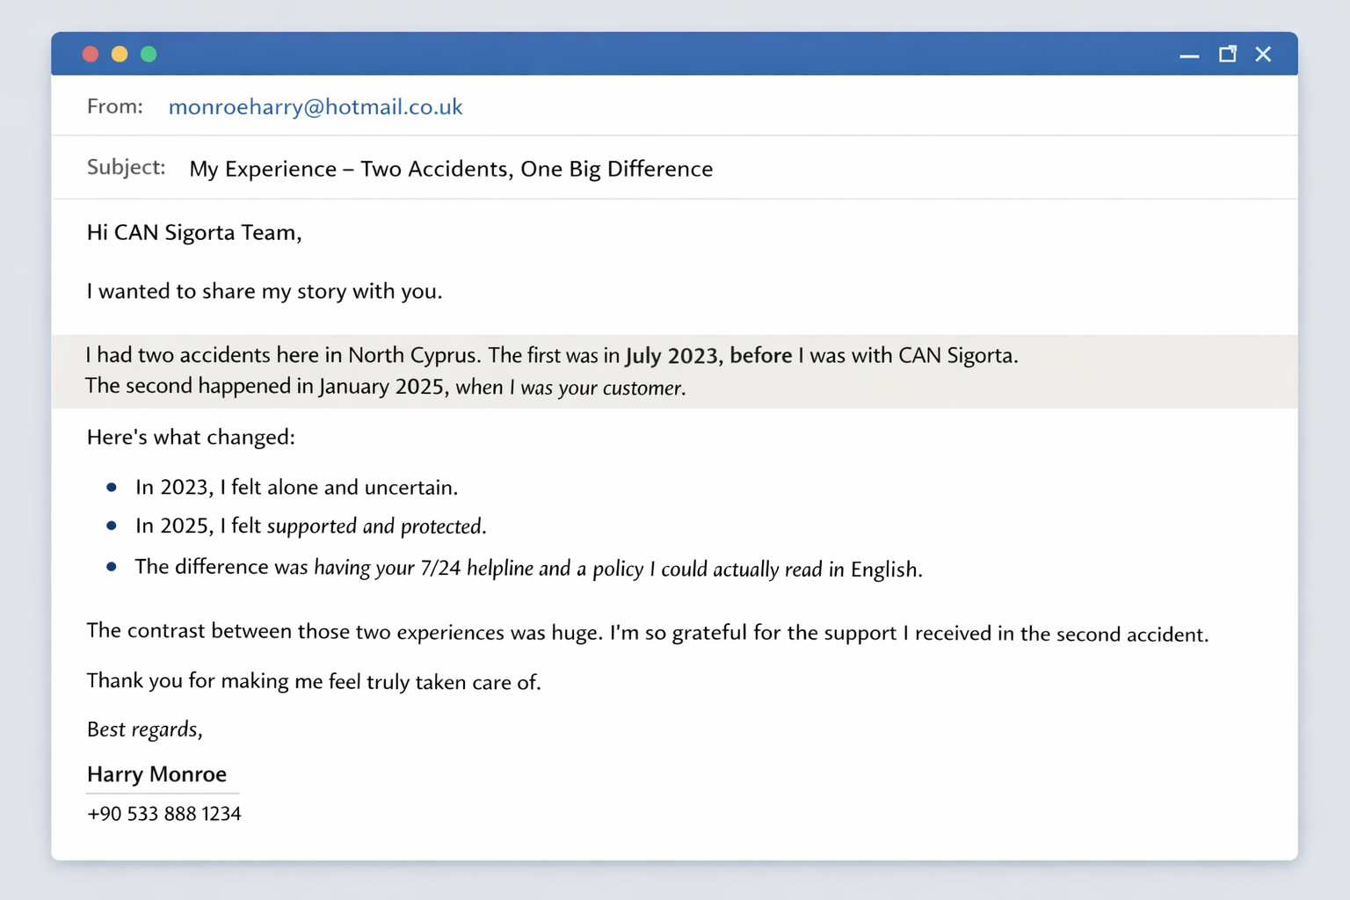This screenshot has height=900, width=1350.
Task: Click the "Hi CAN Sigorta Team" greeting
Action: (193, 233)
